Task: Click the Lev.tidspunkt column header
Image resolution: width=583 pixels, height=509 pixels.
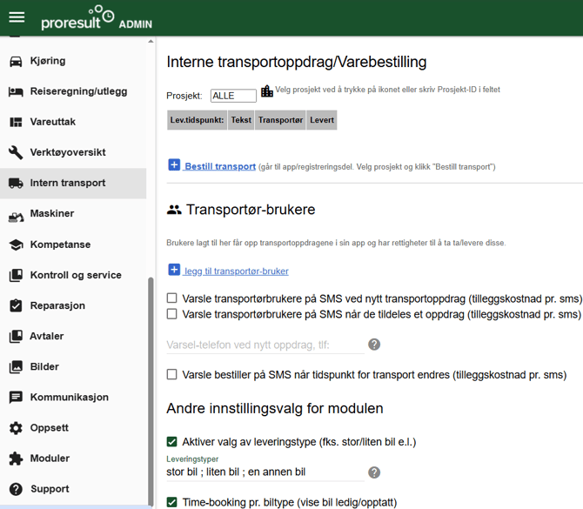Action: tap(197, 120)
